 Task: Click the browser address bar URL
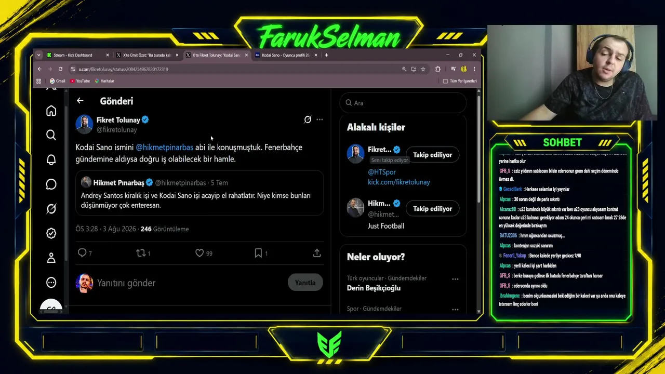123,69
